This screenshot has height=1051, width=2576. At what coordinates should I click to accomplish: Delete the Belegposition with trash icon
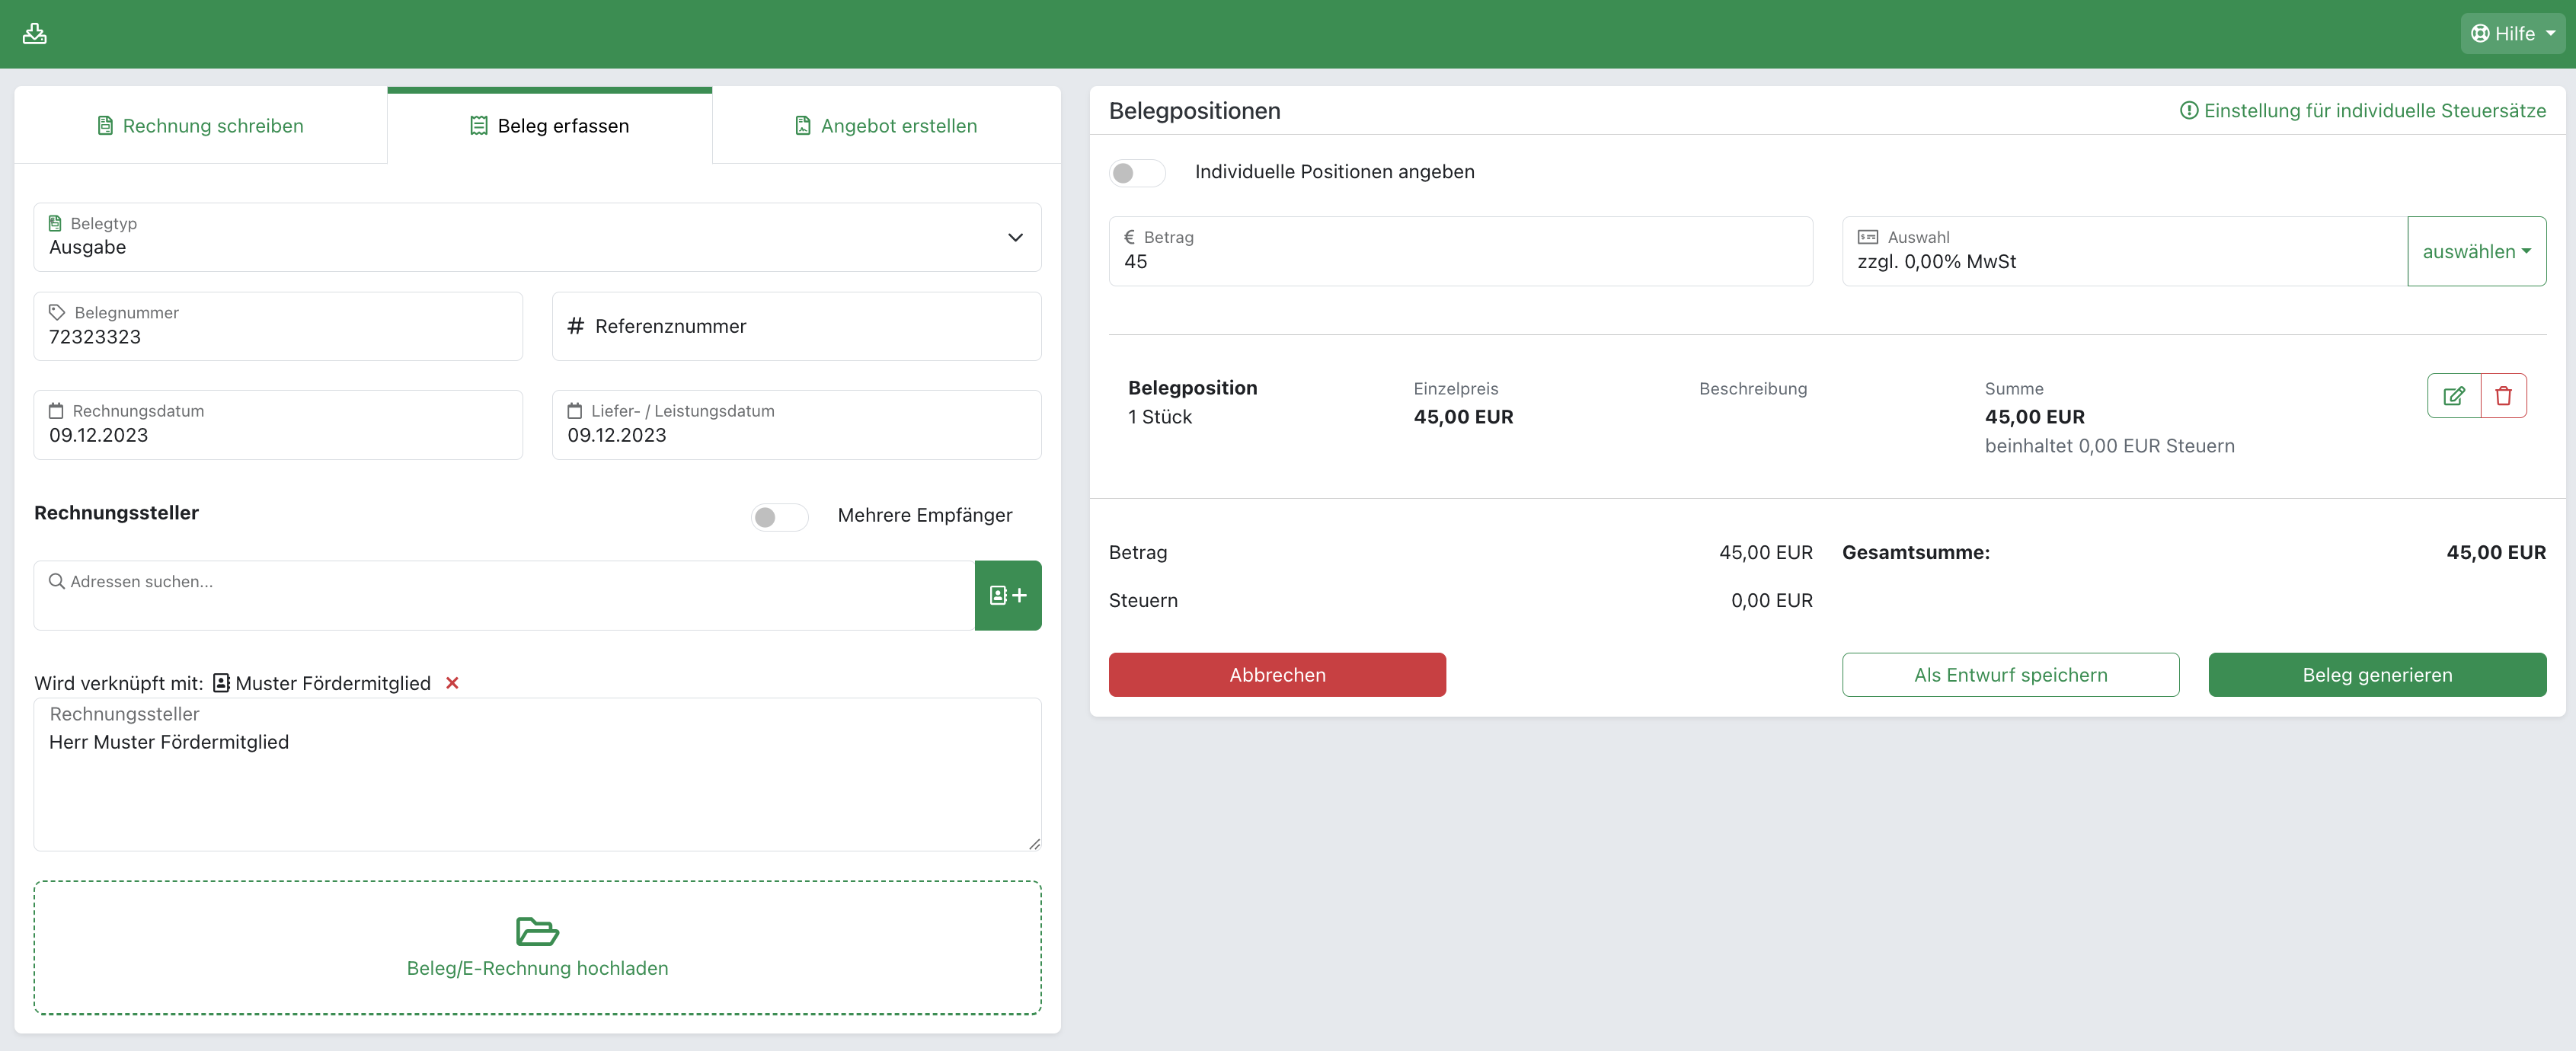pos(2503,396)
